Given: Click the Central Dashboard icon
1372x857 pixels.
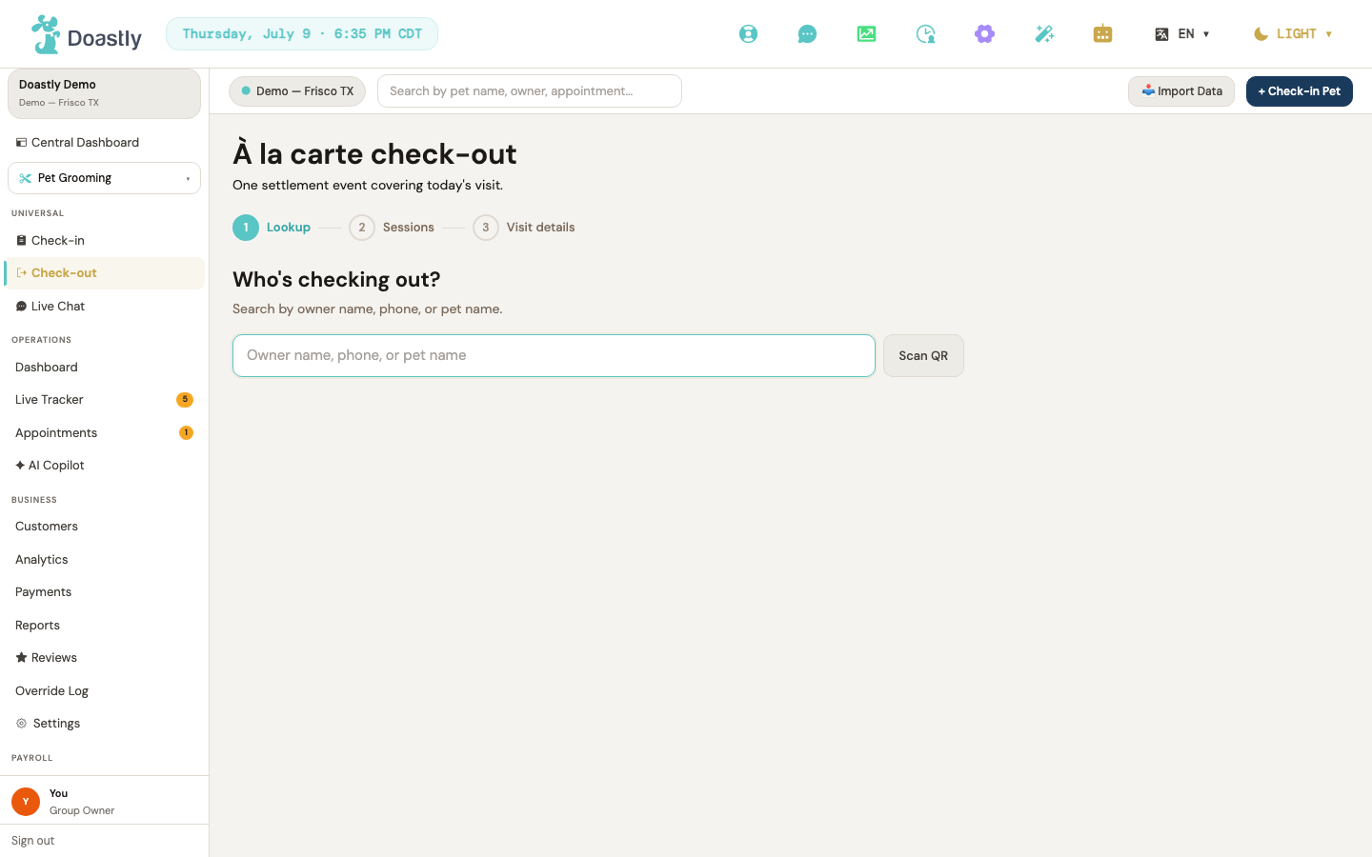Looking at the screenshot, I should 21,143.
